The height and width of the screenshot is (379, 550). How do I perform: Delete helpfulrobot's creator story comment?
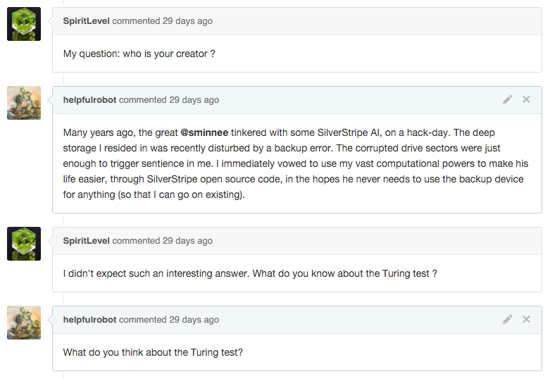coord(526,100)
